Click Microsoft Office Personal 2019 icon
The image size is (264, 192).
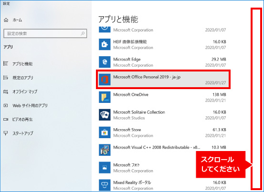105,80
